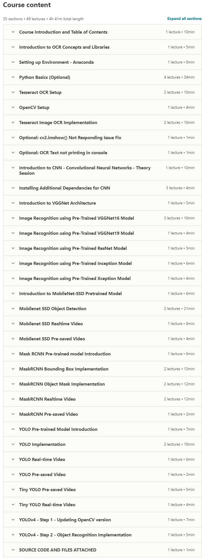Select YOLOv4 - Step 1 - Updating OpenCV version

(x=65, y=520)
